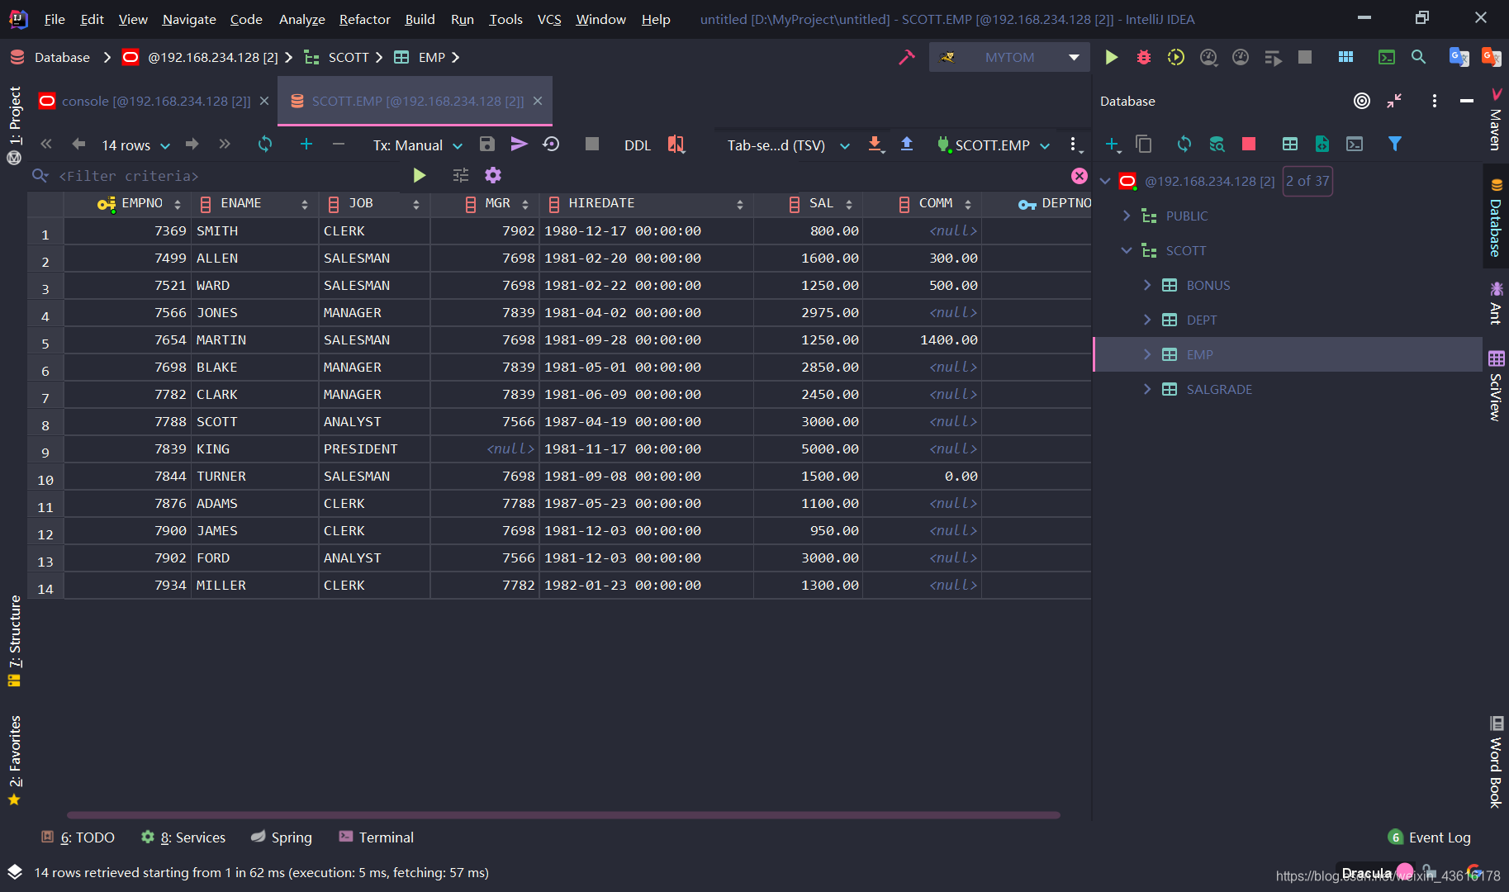This screenshot has height=892, width=1509.
Task: Open the Maven side tool window
Action: click(1496, 121)
